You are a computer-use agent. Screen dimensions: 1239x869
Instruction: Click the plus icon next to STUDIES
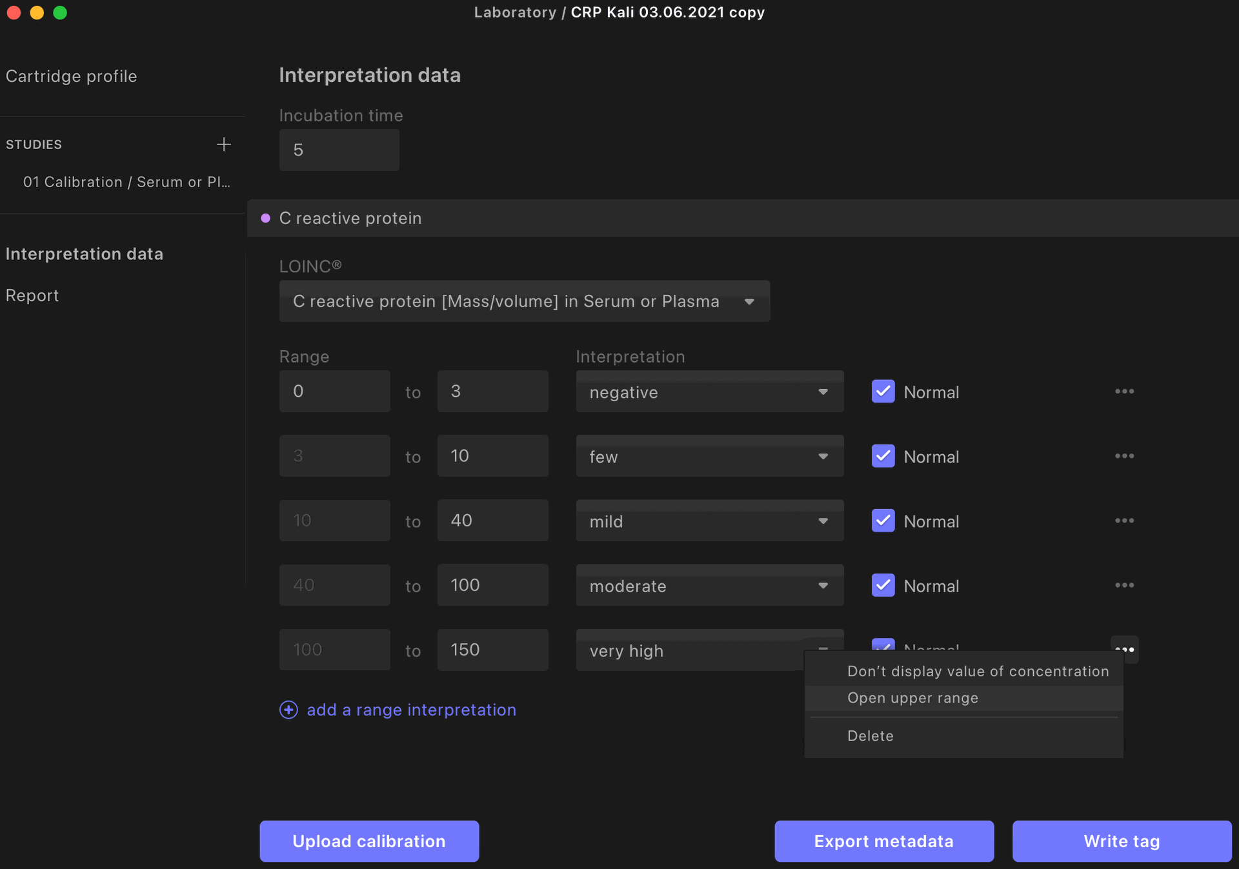click(223, 144)
